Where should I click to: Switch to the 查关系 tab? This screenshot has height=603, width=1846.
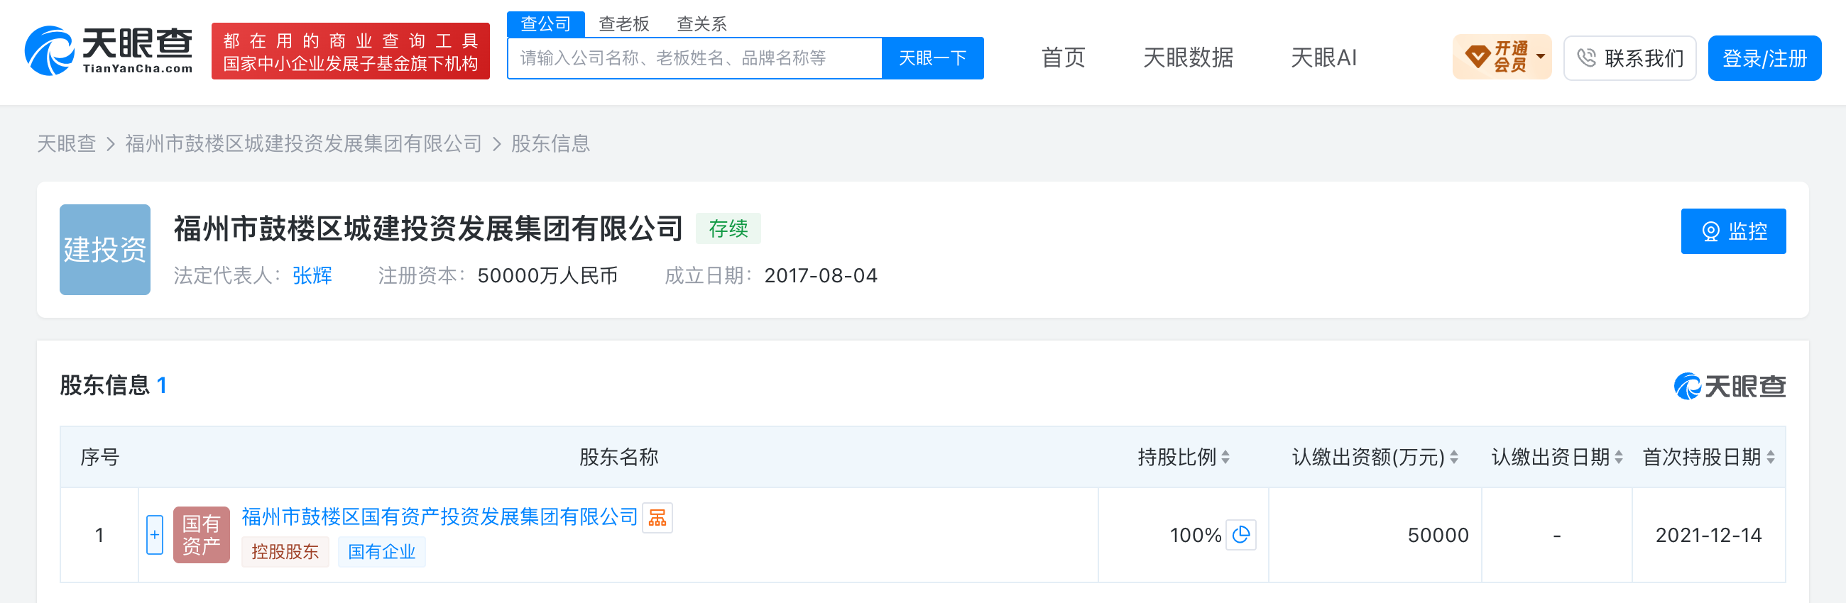tap(701, 23)
